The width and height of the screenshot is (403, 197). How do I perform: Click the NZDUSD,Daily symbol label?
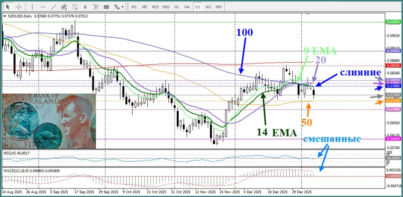coord(20,16)
